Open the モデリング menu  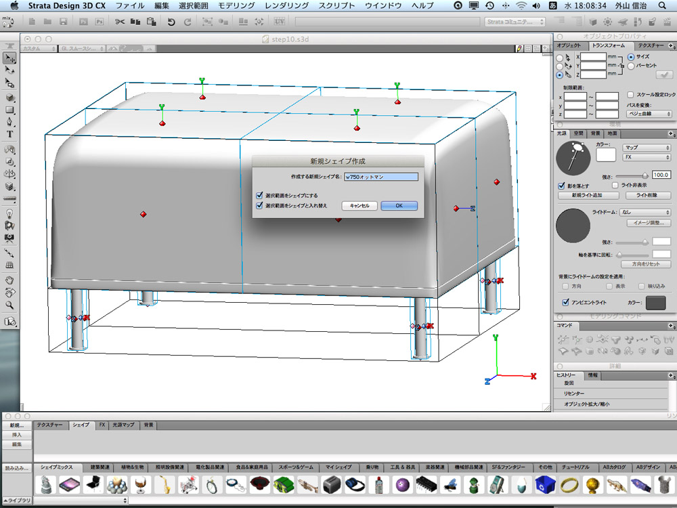236,5
